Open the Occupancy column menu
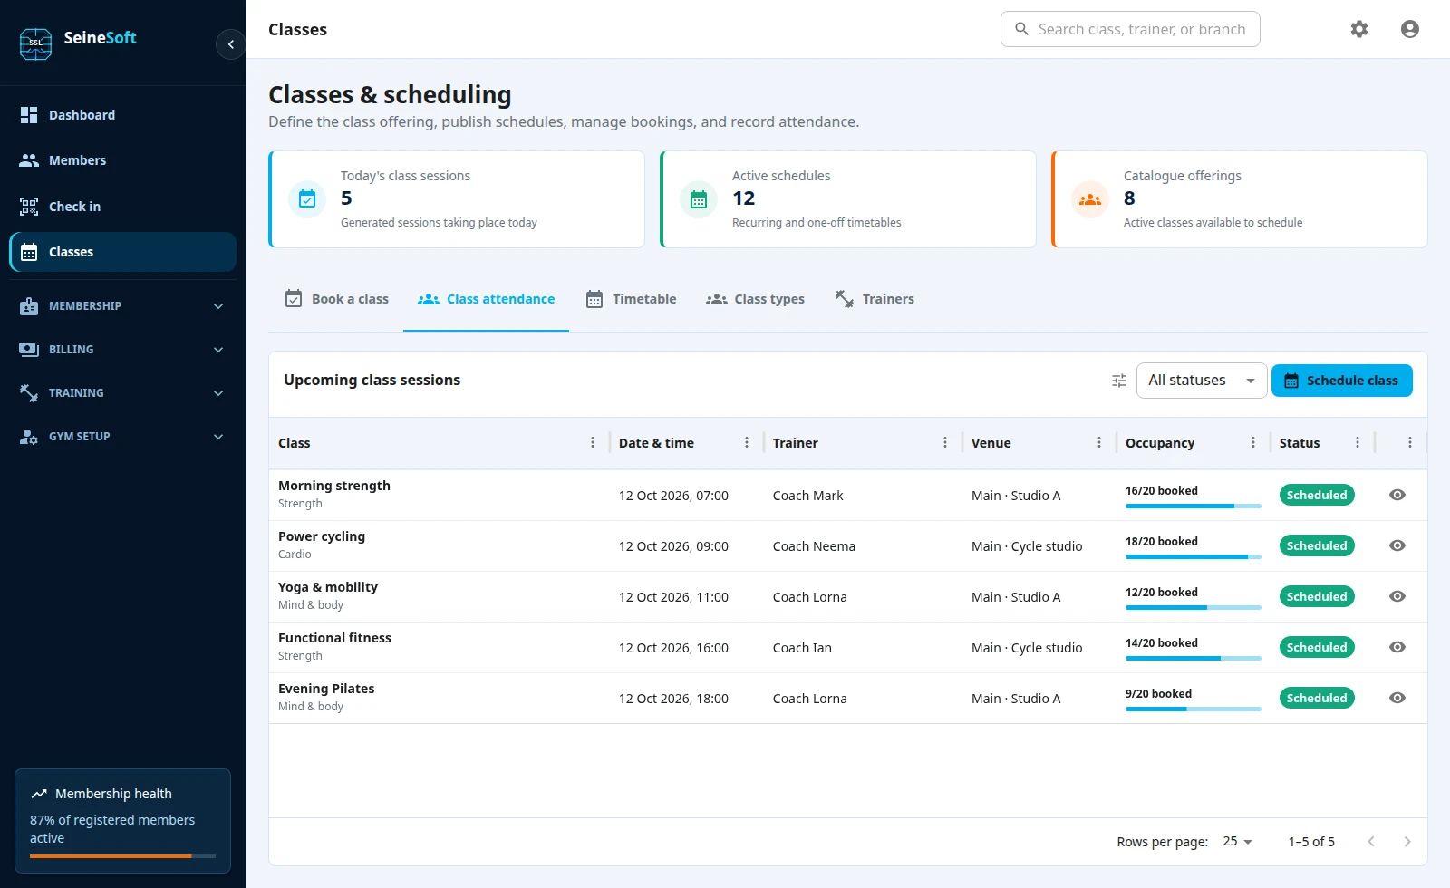 [x=1253, y=442]
